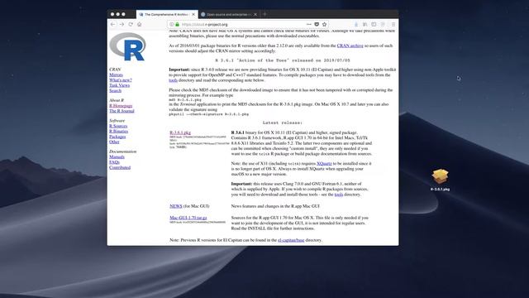The width and height of the screenshot is (529, 298).
Task: Open the Search link in sidebar
Action: (115, 90)
